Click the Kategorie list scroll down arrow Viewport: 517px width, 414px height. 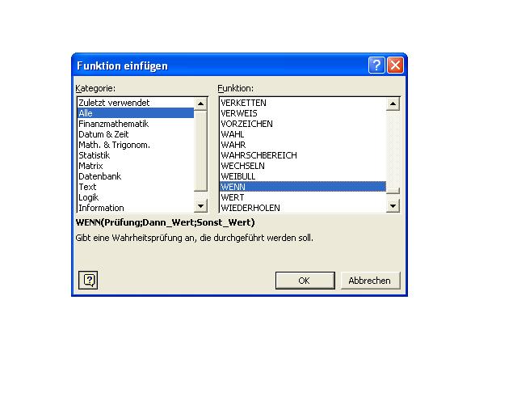[200, 206]
